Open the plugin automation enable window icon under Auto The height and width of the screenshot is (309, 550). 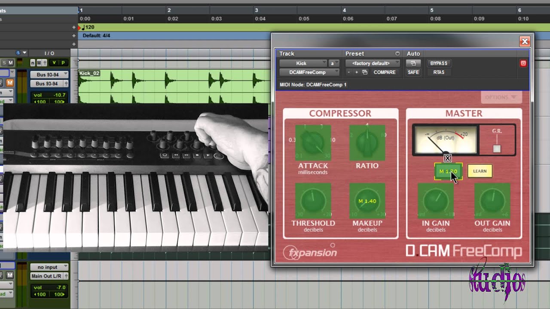pos(413,63)
